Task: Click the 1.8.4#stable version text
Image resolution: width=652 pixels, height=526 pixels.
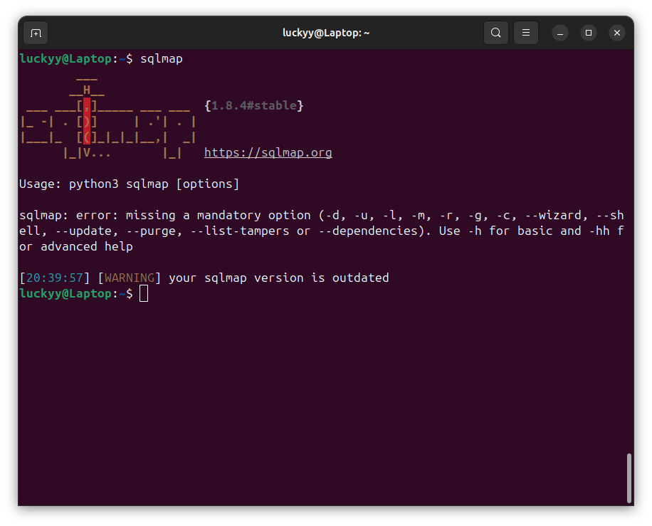Action: pos(254,105)
